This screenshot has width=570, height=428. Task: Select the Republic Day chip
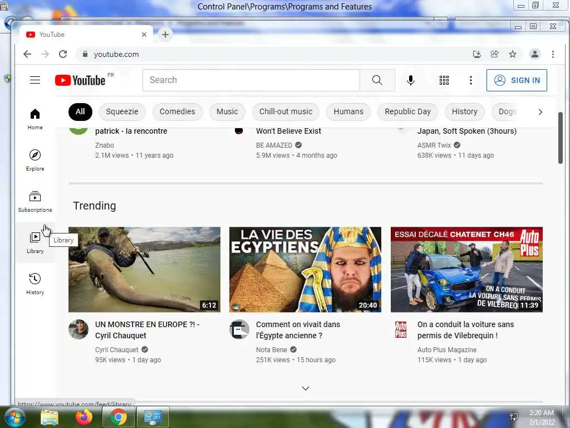(407, 111)
